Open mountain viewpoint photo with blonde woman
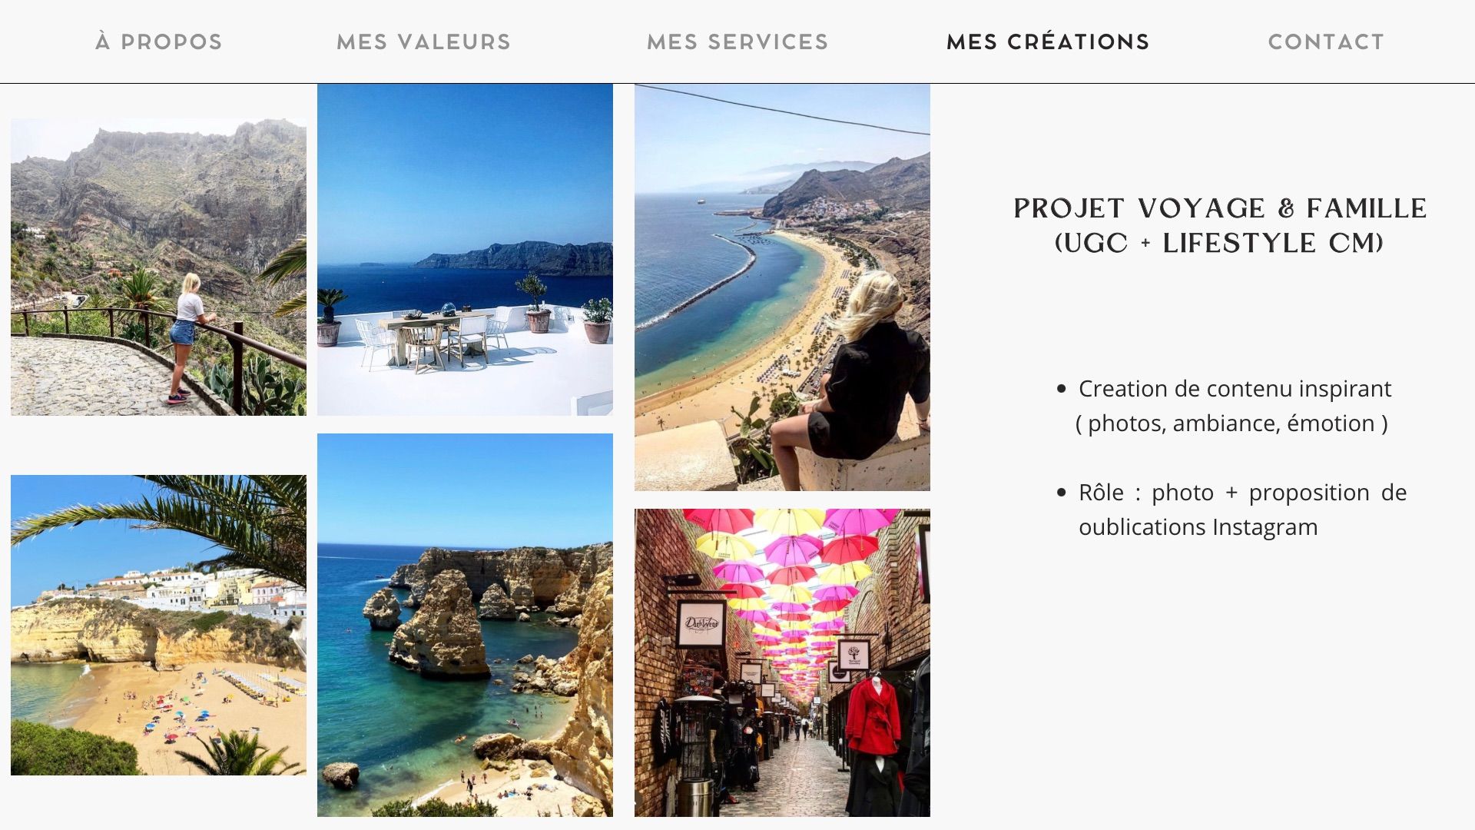Screen dimensions: 1475x830 (158, 267)
